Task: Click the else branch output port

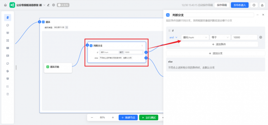Action: 146,58
